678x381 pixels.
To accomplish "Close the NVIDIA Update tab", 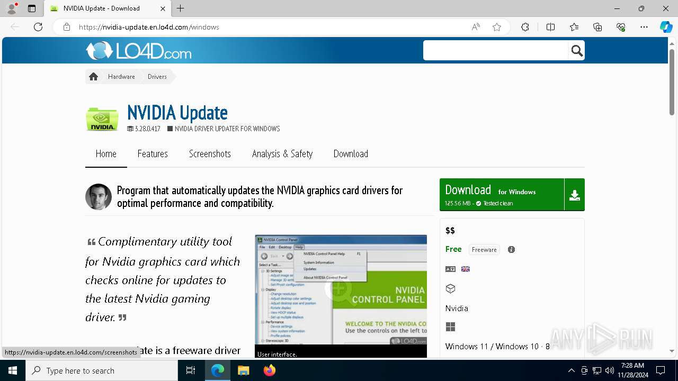I will 163,8.
